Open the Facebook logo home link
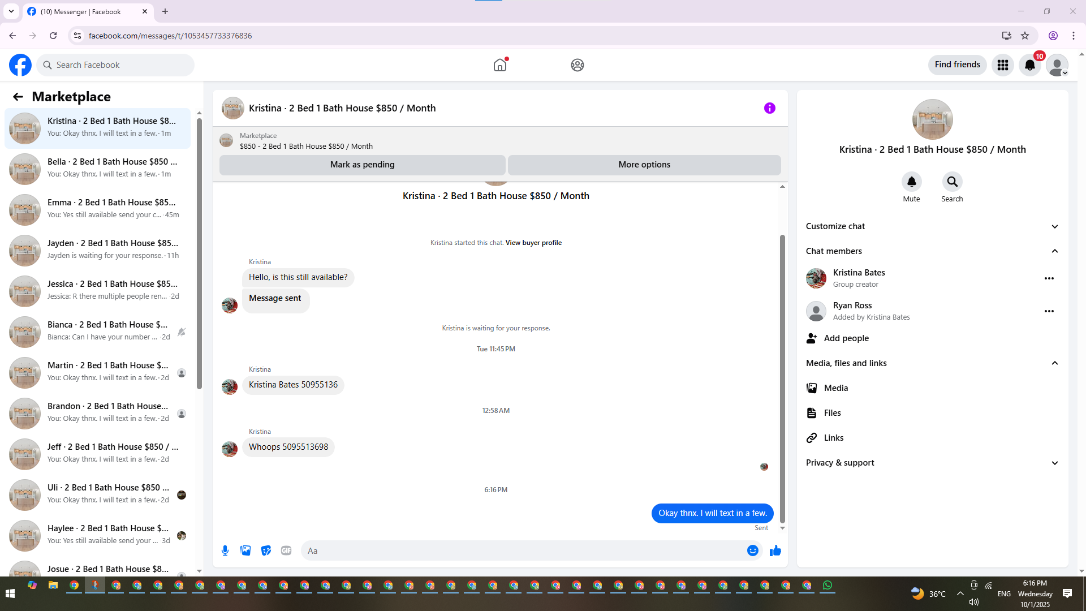The image size is (1086, 611). [20, 65]
